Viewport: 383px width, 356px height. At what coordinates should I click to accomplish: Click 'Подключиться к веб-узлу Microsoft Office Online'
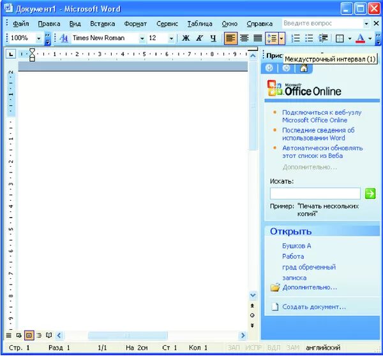(322, 117)
